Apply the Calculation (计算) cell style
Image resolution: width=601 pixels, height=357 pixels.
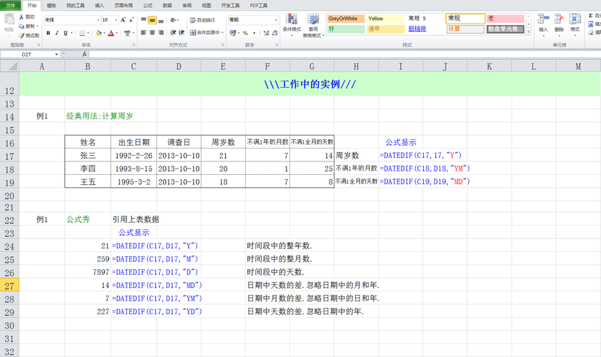point(465,29)
